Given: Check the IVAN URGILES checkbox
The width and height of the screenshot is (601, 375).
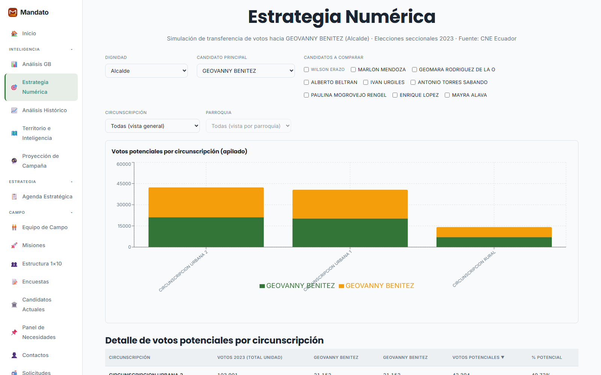Looking at the screenshot, I should (366, 82).
